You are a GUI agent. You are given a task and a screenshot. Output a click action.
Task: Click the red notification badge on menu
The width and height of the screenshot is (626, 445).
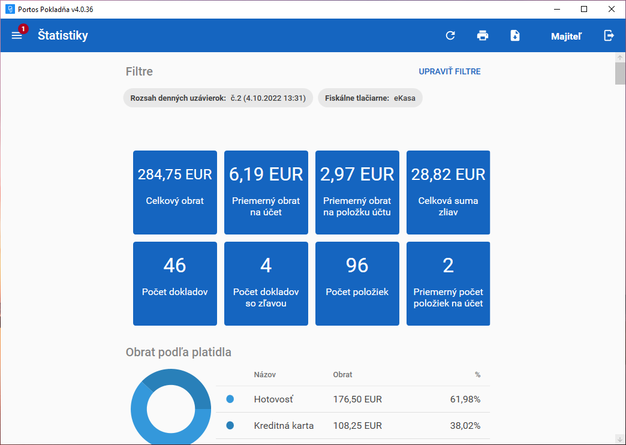tap(23, 29)
